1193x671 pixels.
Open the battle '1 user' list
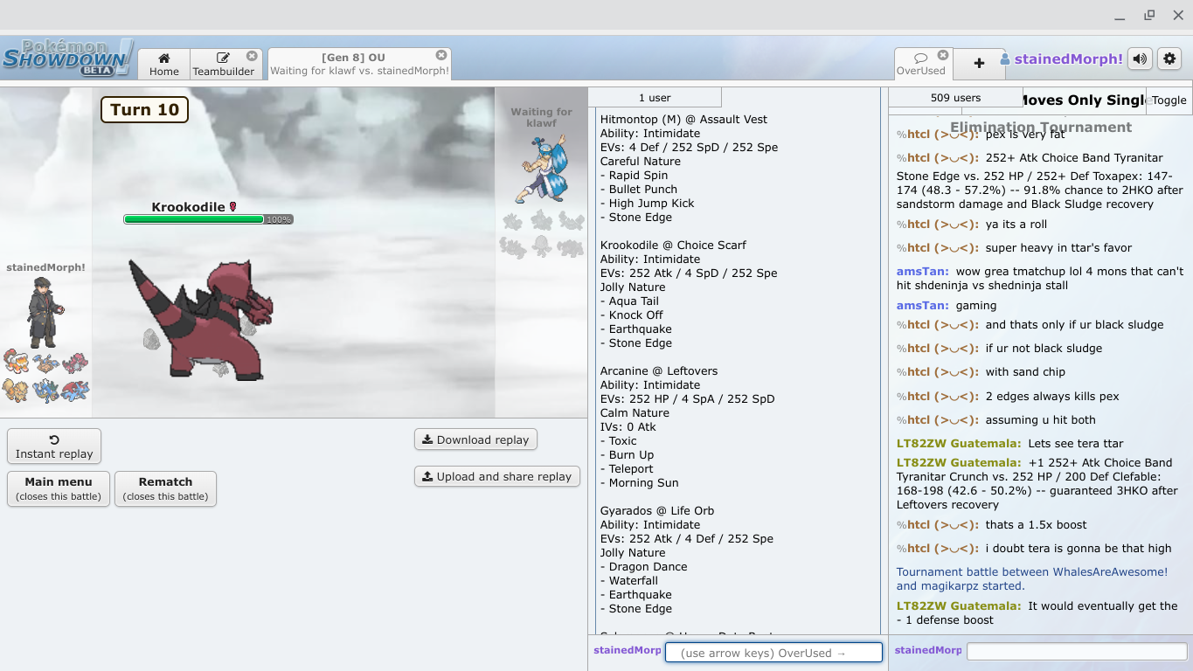(655, 98)
